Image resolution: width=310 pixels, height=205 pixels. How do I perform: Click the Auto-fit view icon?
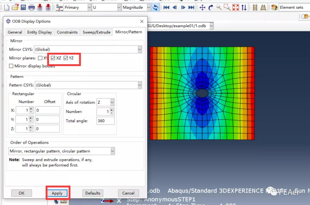coord(235,7)
